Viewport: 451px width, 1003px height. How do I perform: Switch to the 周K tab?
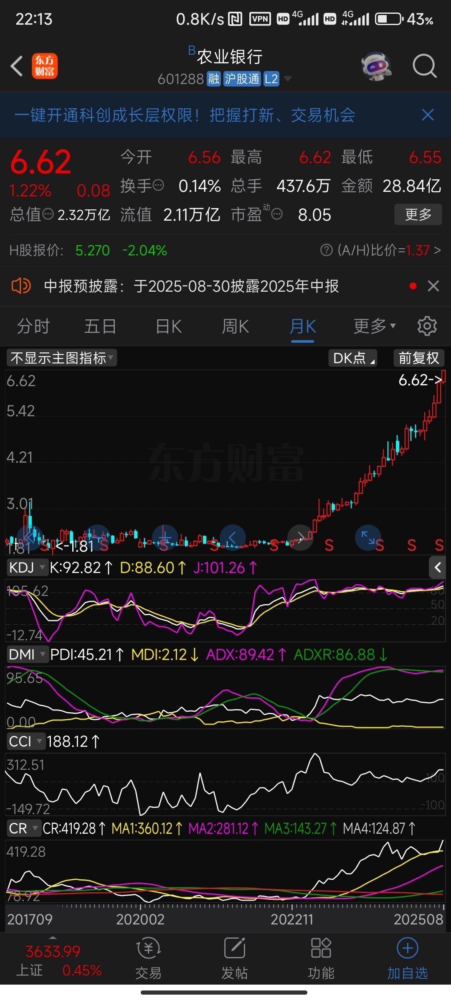coord(236,326)
